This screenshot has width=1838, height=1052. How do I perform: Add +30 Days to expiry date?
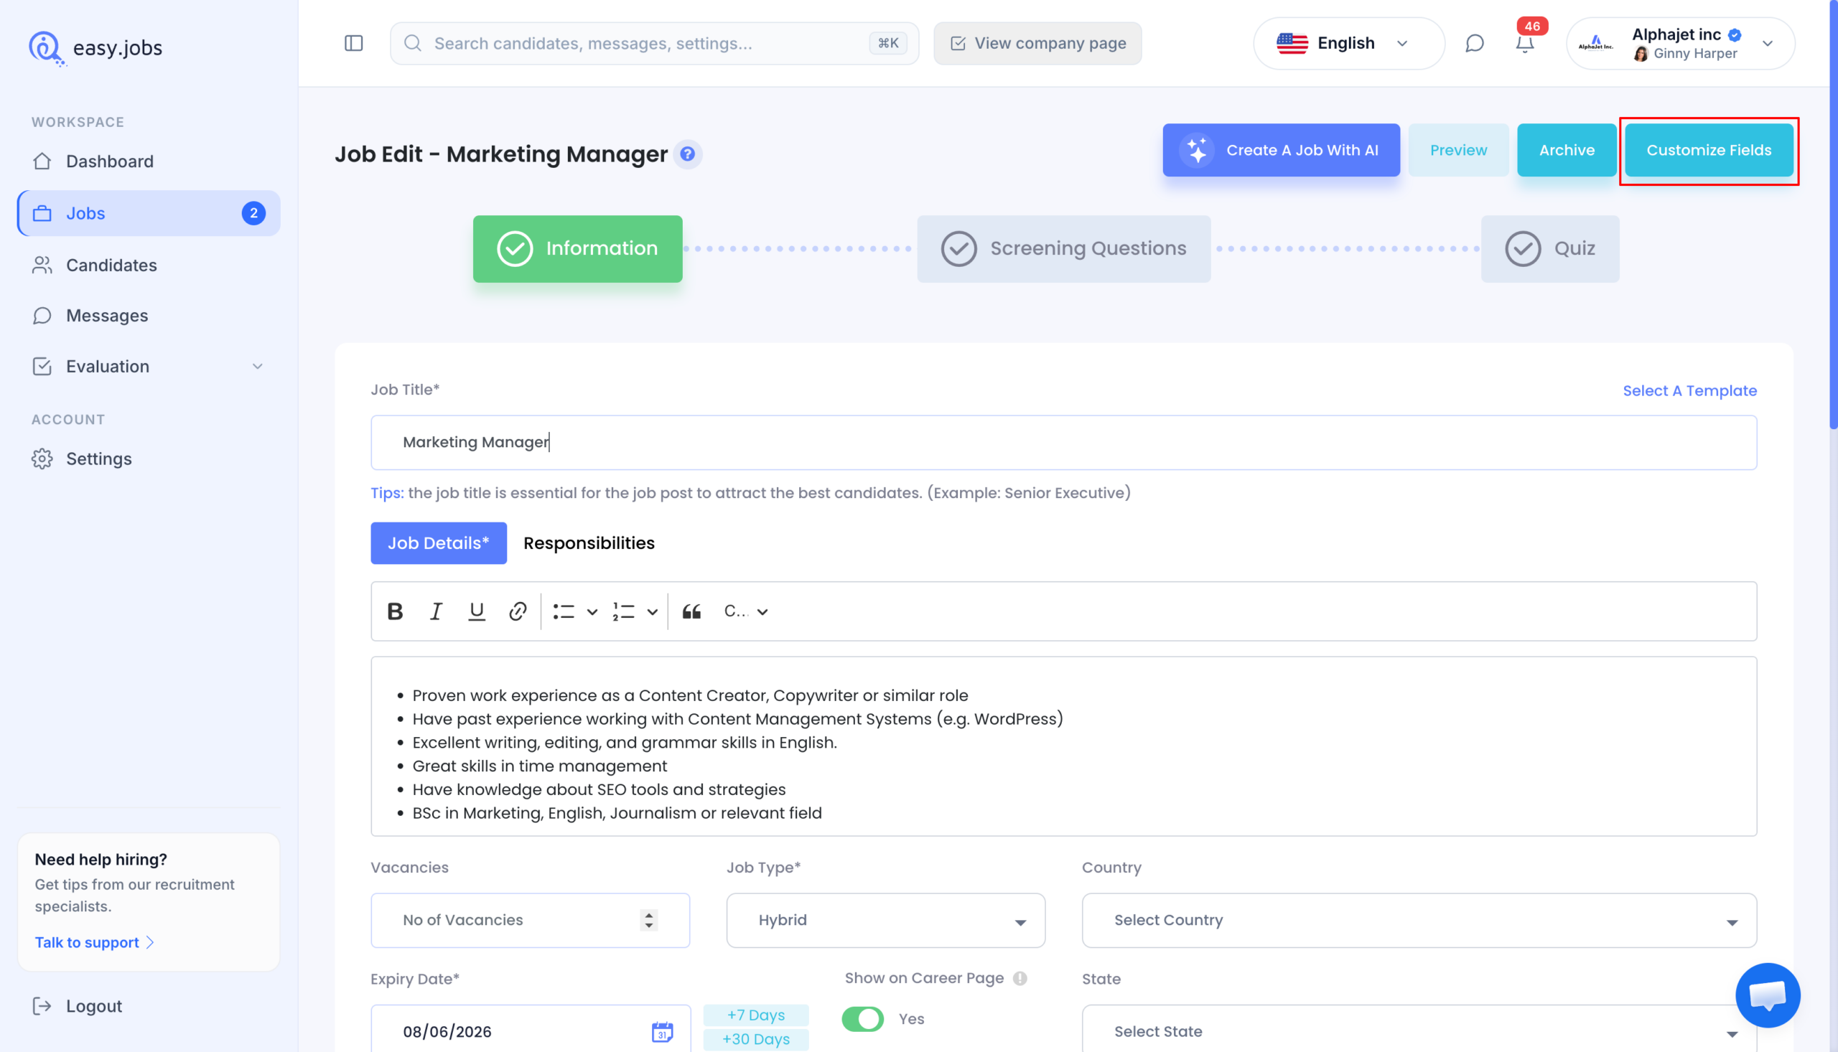coord(755,1039)
